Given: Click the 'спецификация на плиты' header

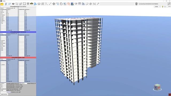Looking at the screenshot, I should 18,6.
